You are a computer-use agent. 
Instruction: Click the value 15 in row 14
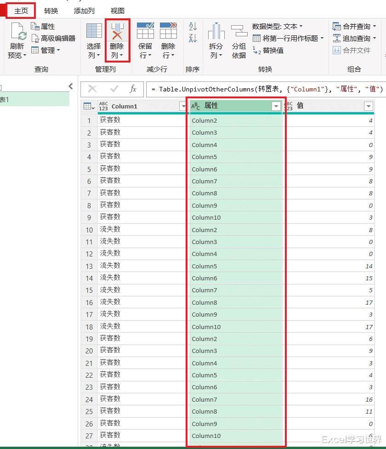369,278
